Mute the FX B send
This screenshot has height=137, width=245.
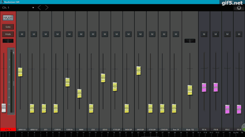(216, 34)
